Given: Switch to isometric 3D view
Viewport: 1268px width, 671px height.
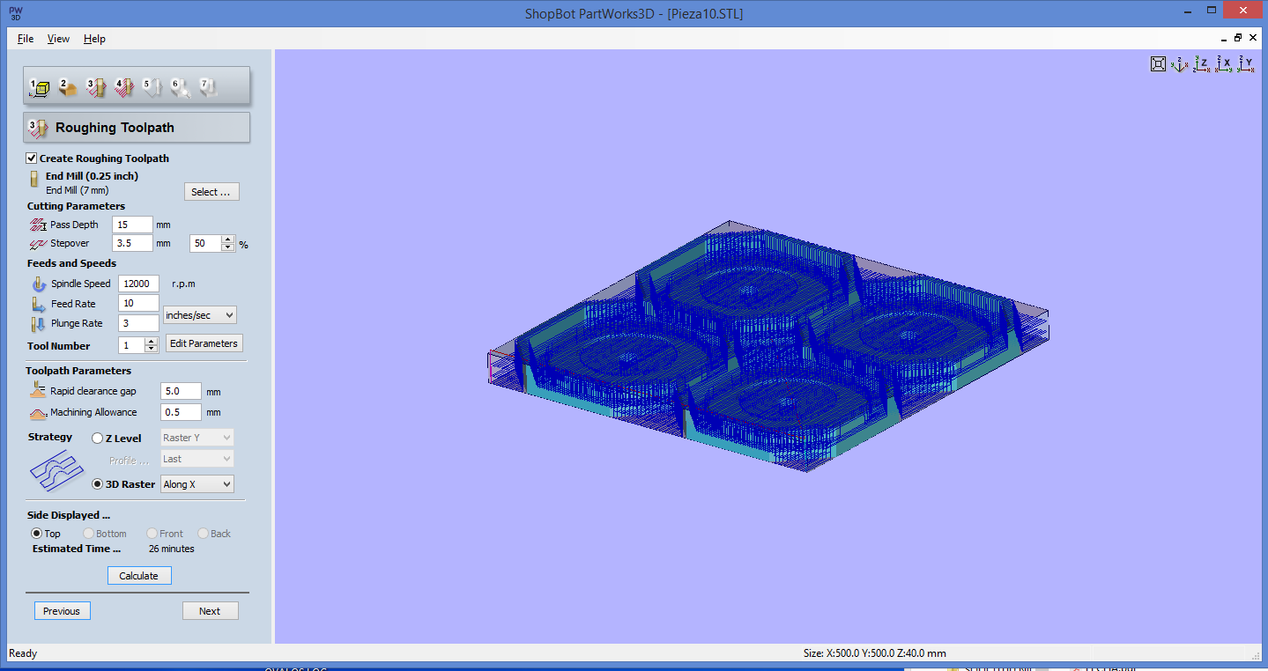Looking at the screenshot, I should pyautogui.click(x=1181, y=63).
